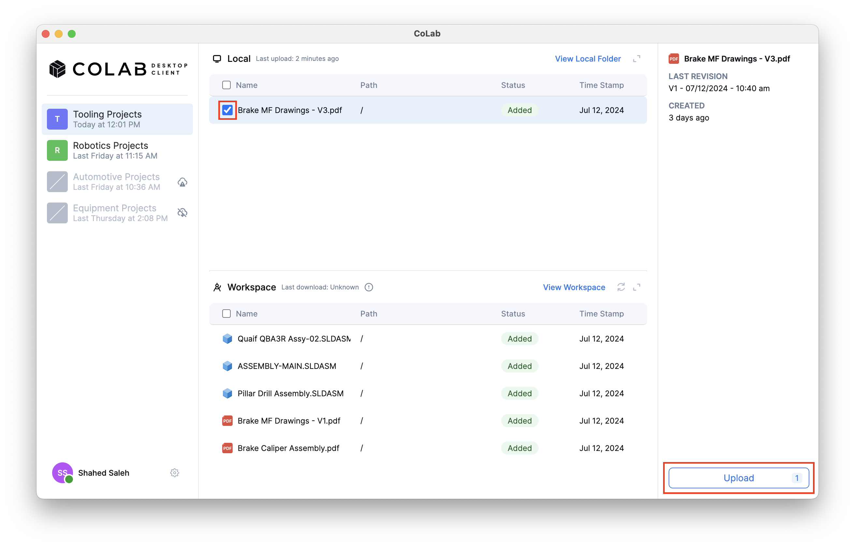
Task: Click the Brake MF Drawings - V1 PDF icon
Action: pos(227,421)
